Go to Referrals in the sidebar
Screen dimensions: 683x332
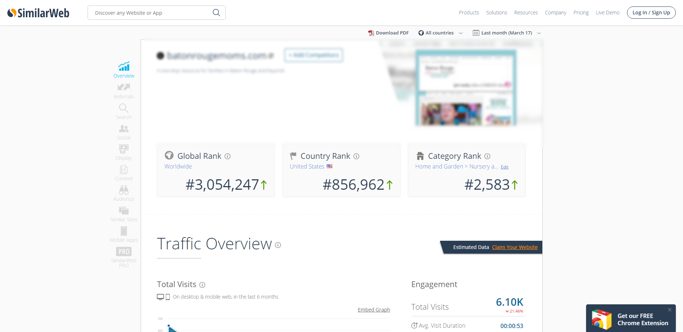pyautogui.click(x=124, y=91)
